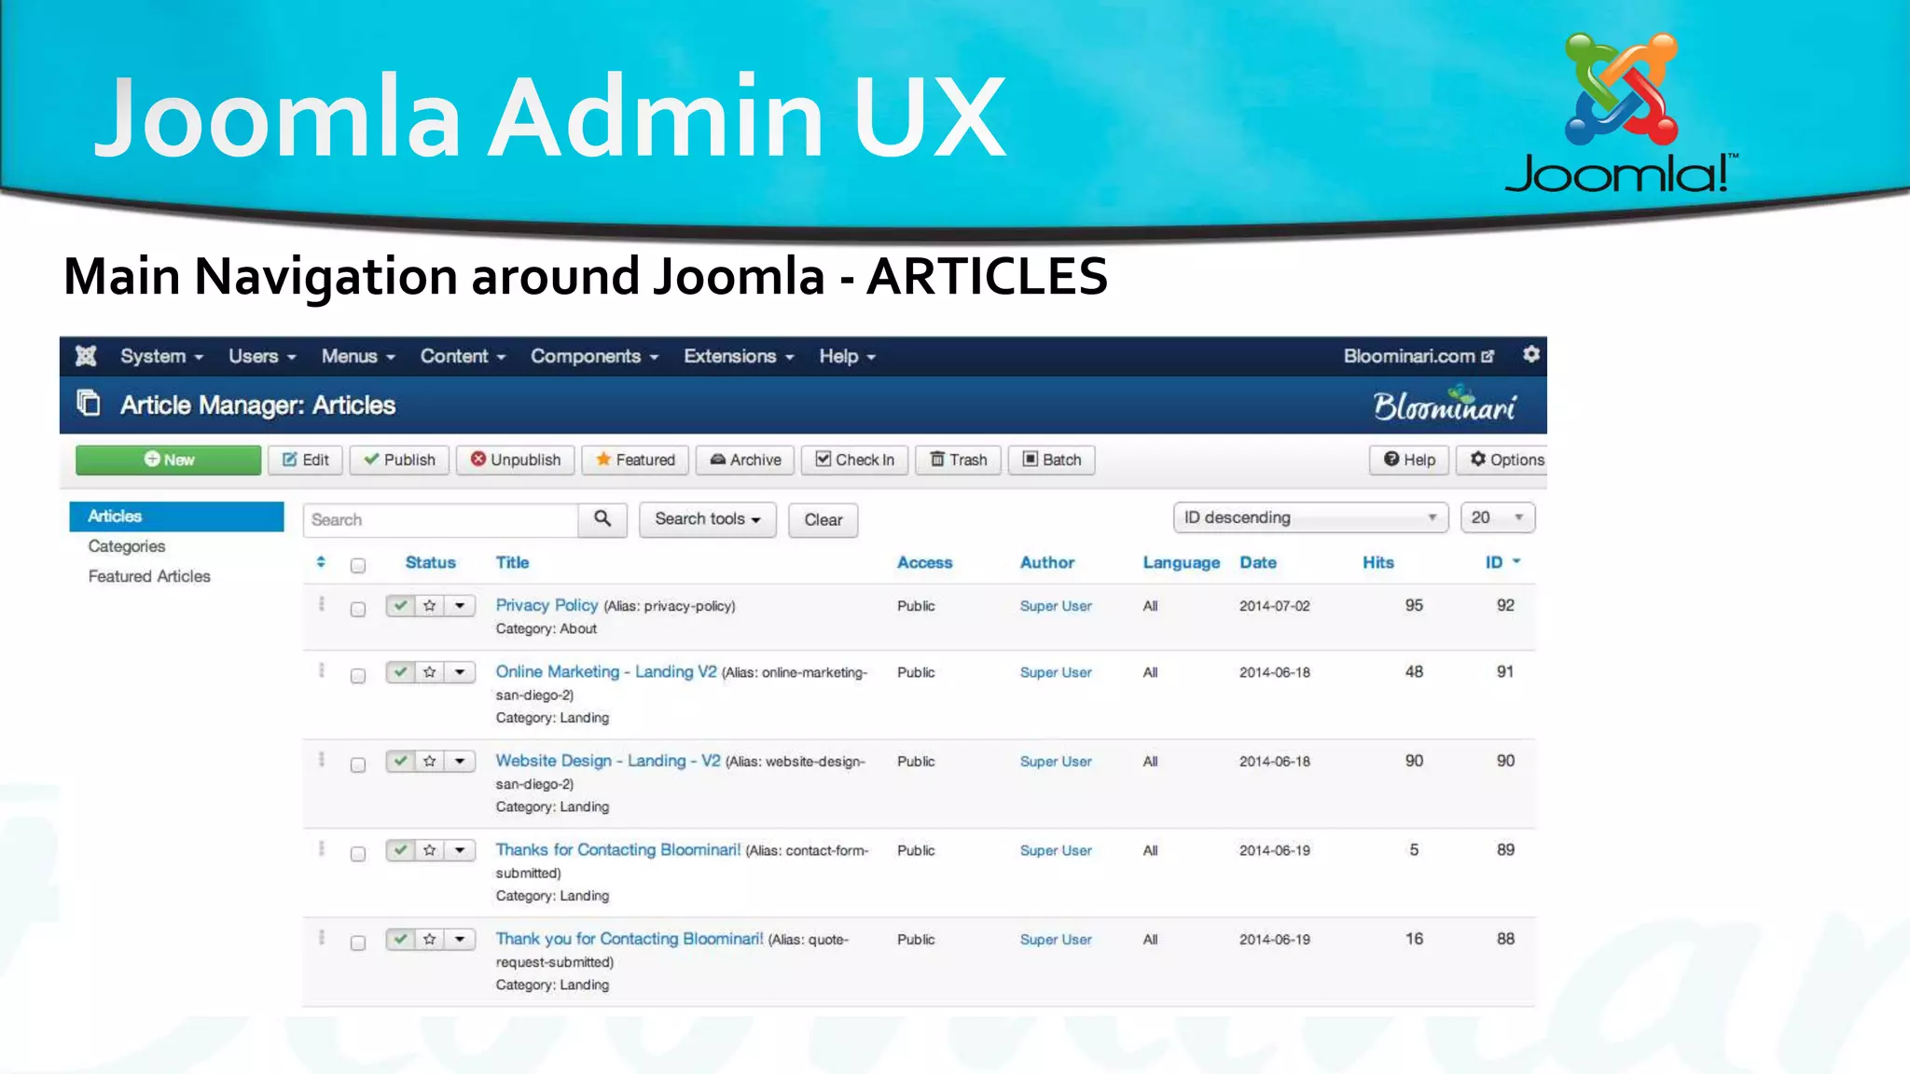Open the Components menu
1910x1074 pixels.
click(594, 356)
